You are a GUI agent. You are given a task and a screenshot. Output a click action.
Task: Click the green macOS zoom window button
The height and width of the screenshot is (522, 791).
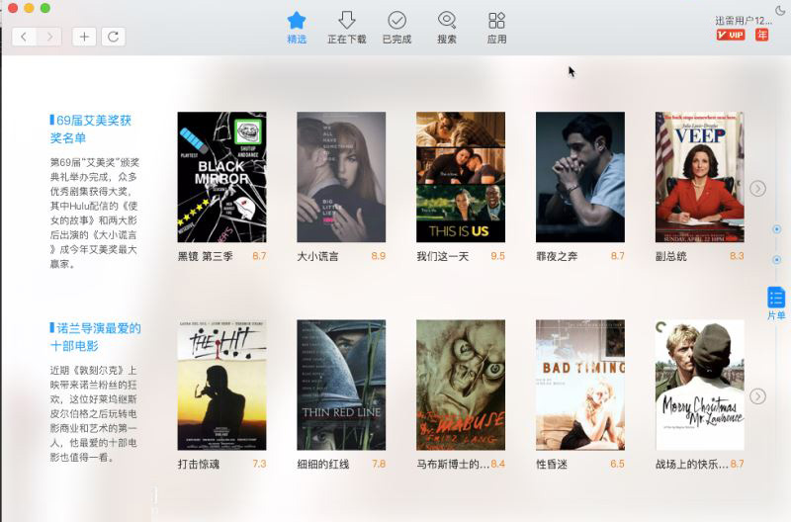pyautogui.click(x=45, y=8)
